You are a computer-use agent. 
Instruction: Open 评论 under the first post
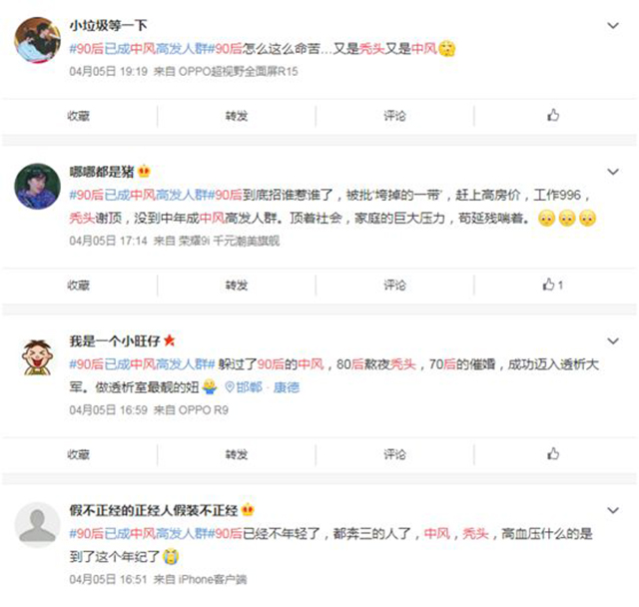[x=394, y=116]
